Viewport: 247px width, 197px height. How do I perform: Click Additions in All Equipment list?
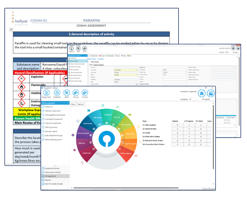tap(49, 107)
